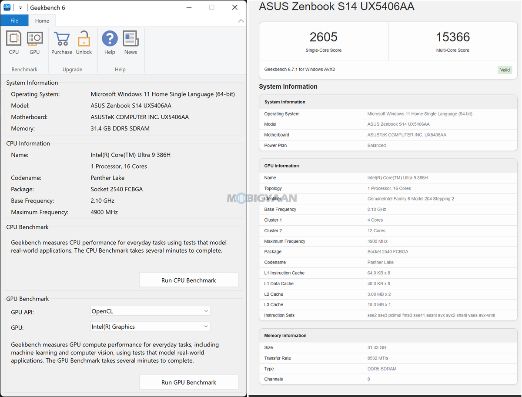The image size is (522, 397).
Task: Click 'Panther Lake' in the Geekbench 6 window
Action: (107, 177)
